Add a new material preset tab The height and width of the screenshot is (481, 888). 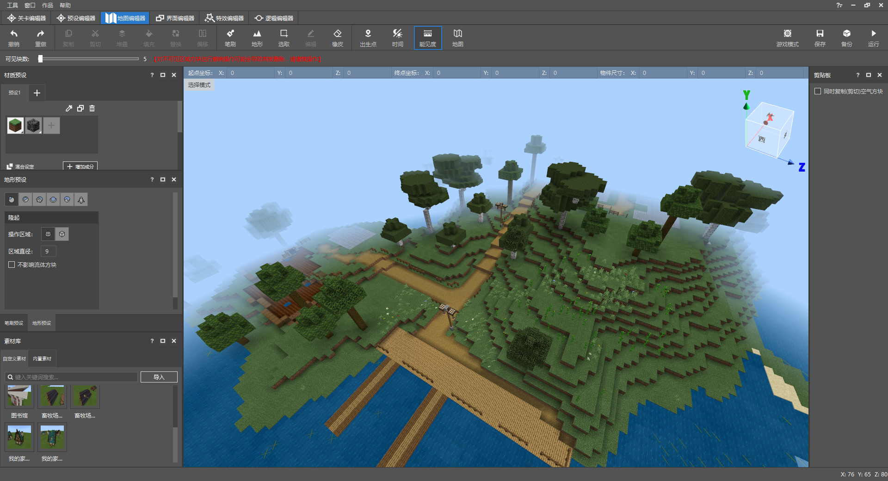tap(37, 93)
